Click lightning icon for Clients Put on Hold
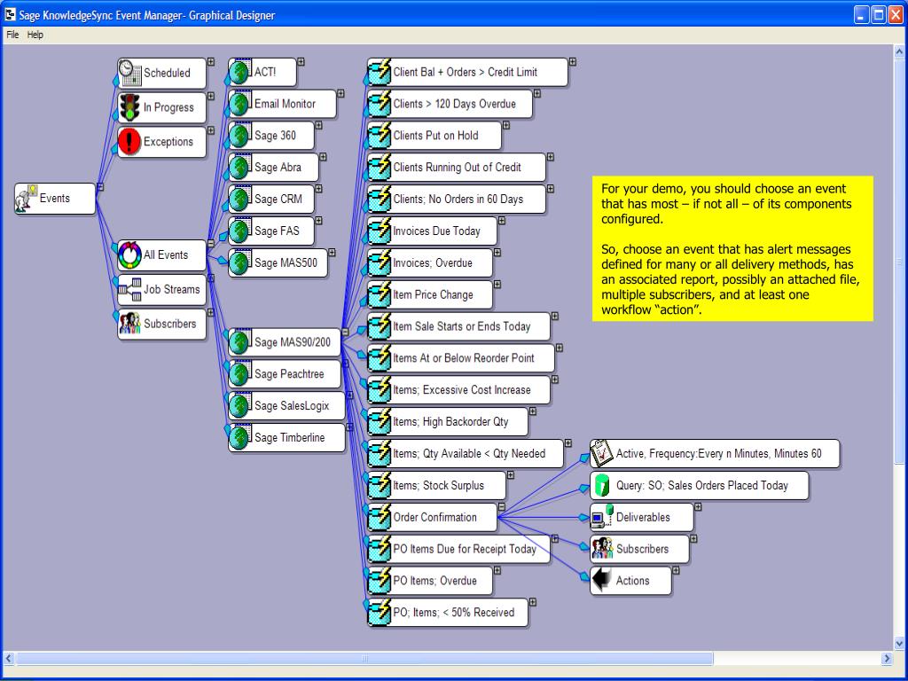Image resolution: width=908 pixels, height=681 pixels. 380,136
